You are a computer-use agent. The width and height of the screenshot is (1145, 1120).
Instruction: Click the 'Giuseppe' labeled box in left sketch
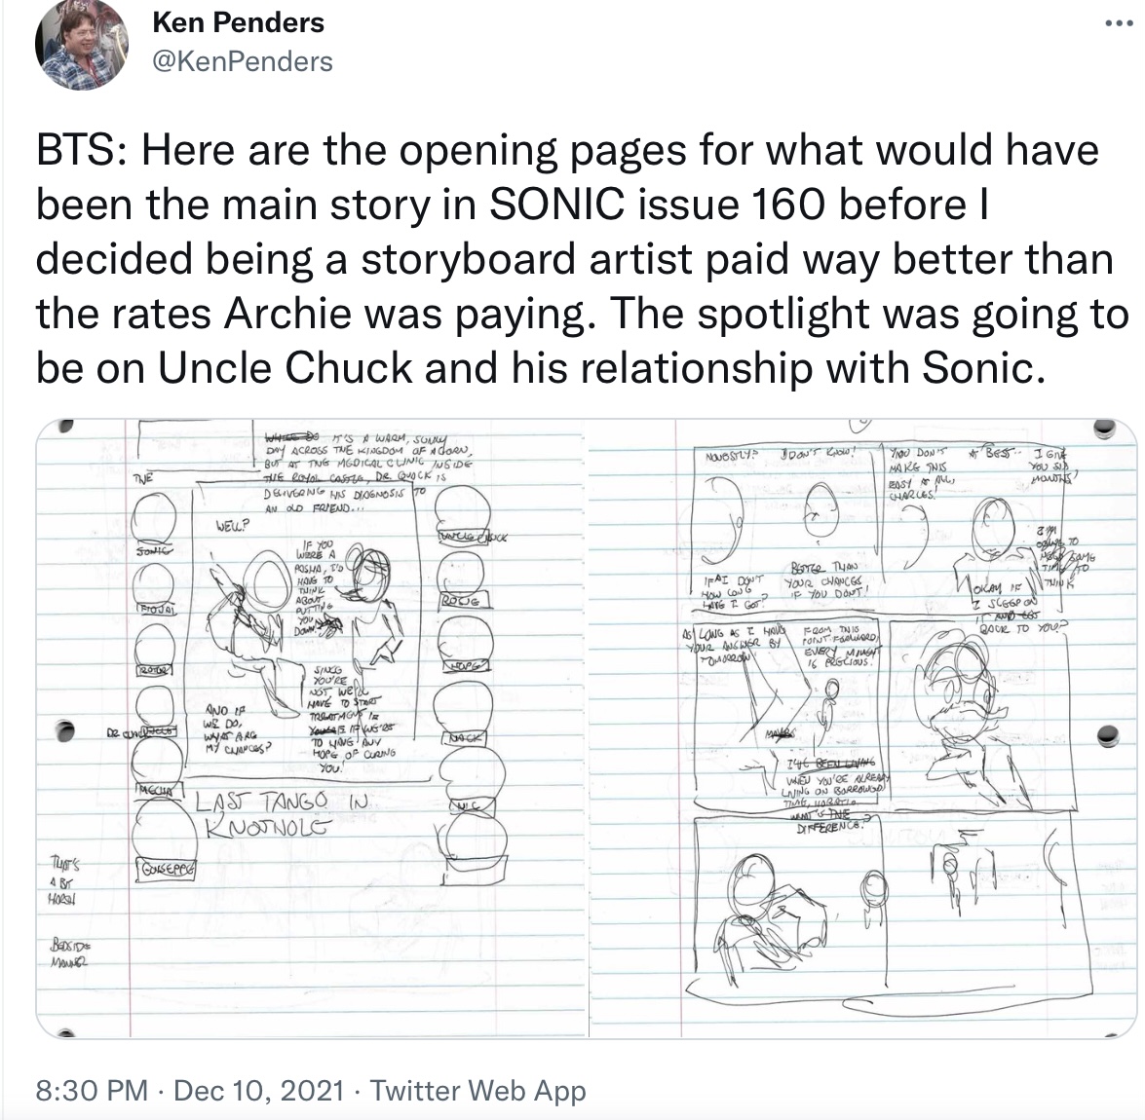(167, 870)
